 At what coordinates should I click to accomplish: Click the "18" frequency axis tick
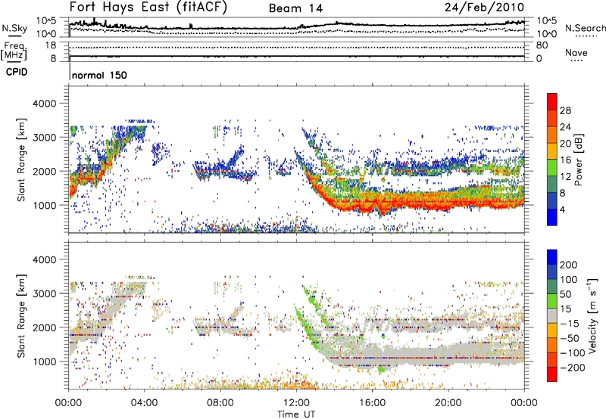click(x=51, y=45)
